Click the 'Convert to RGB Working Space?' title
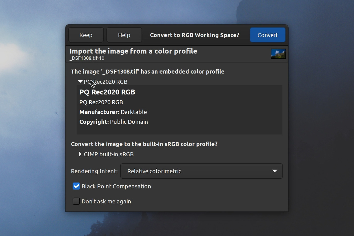Image resolution: width=354 pixels, height=236 pixels. tap(195, 35)
